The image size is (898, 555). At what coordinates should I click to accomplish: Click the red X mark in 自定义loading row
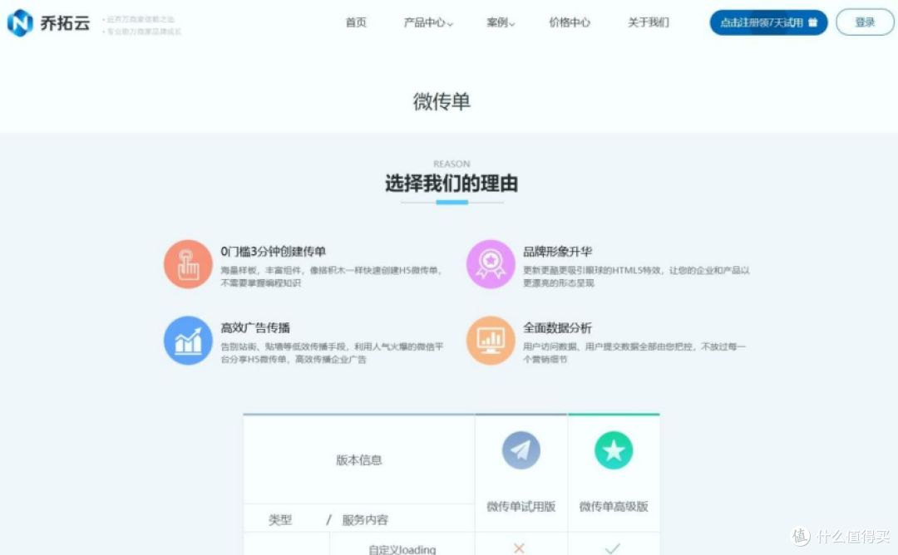pyautogui.click(x=520, y=548)
